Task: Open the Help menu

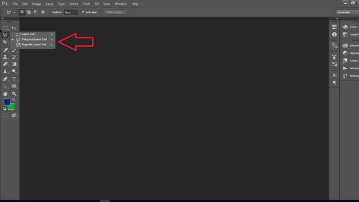Action: 135,4
